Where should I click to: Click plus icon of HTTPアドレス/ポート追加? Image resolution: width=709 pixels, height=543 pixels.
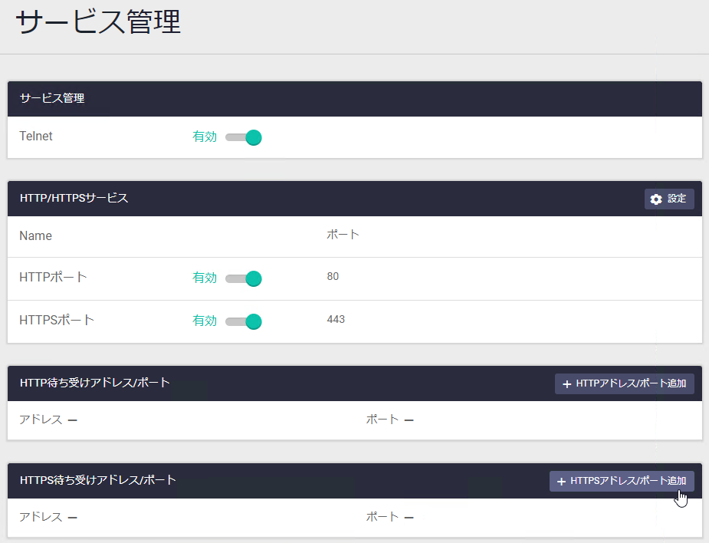tap(566, 384)
